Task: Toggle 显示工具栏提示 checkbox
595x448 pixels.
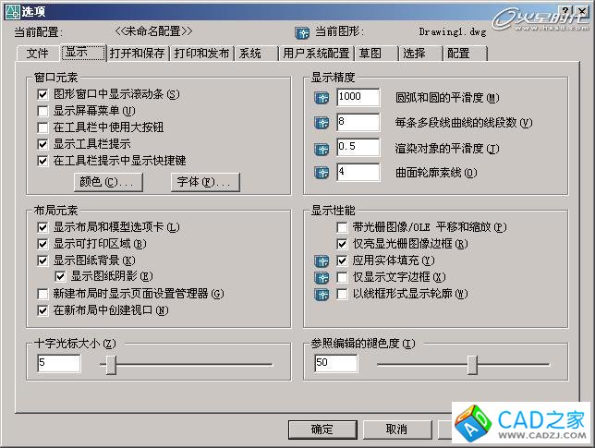Action: coord(42,144)
